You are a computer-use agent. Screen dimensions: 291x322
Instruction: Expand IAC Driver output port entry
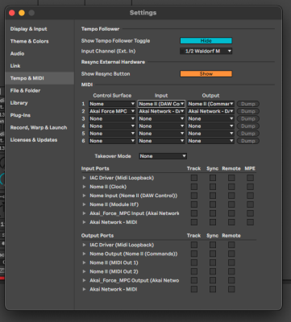tap(84, 245)
